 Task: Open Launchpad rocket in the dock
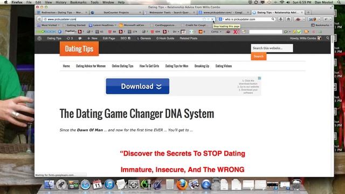click(61, 184)
